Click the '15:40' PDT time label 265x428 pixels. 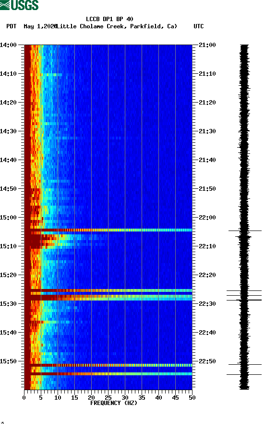tap(8, 333)
